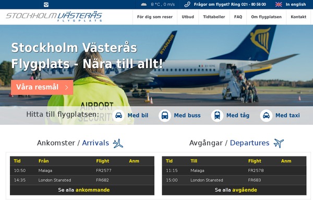Open the Tidtabeller menu item

214,17
